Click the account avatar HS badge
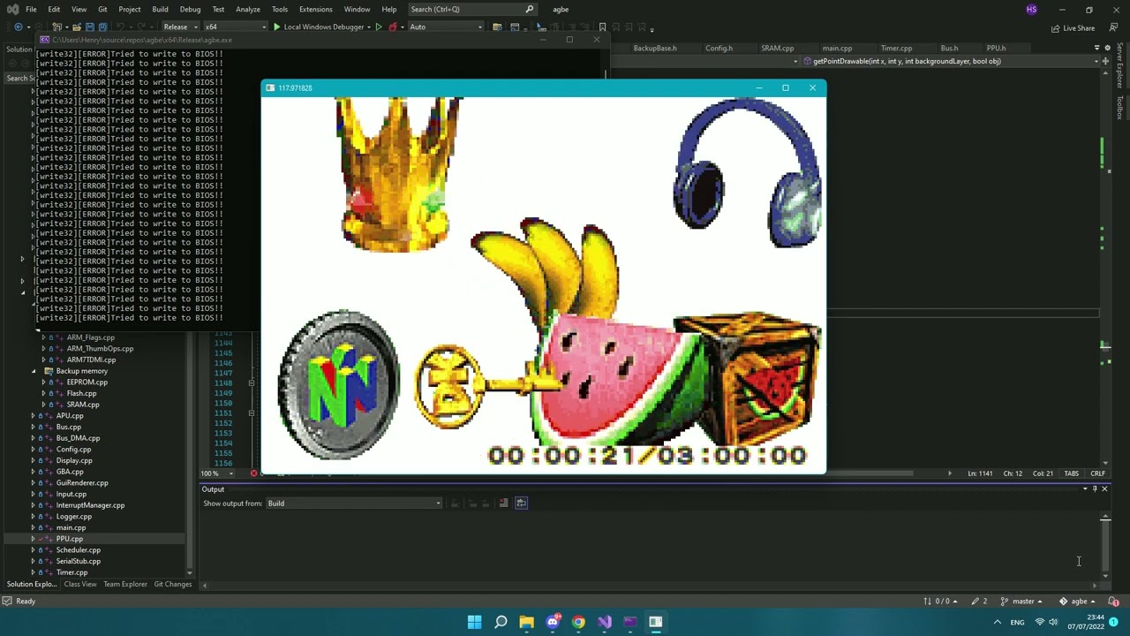Image resolution: width=1130 pixels, height=636 pixels. point(1031,9)
